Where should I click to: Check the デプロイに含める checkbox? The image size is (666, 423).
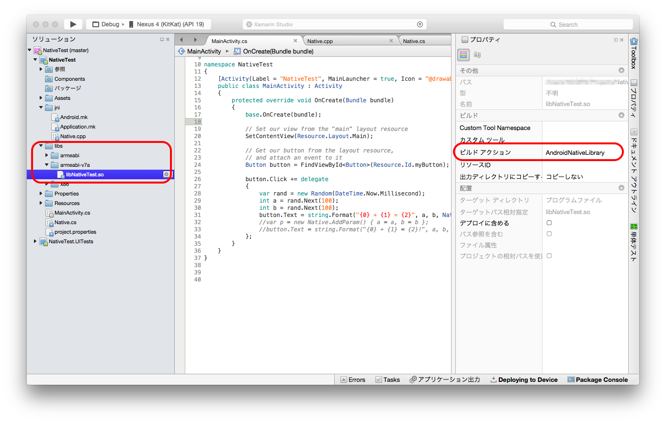(x=549, y=223)
